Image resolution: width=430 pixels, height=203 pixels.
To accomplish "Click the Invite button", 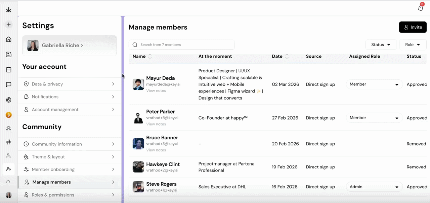I will click(413, 27).
